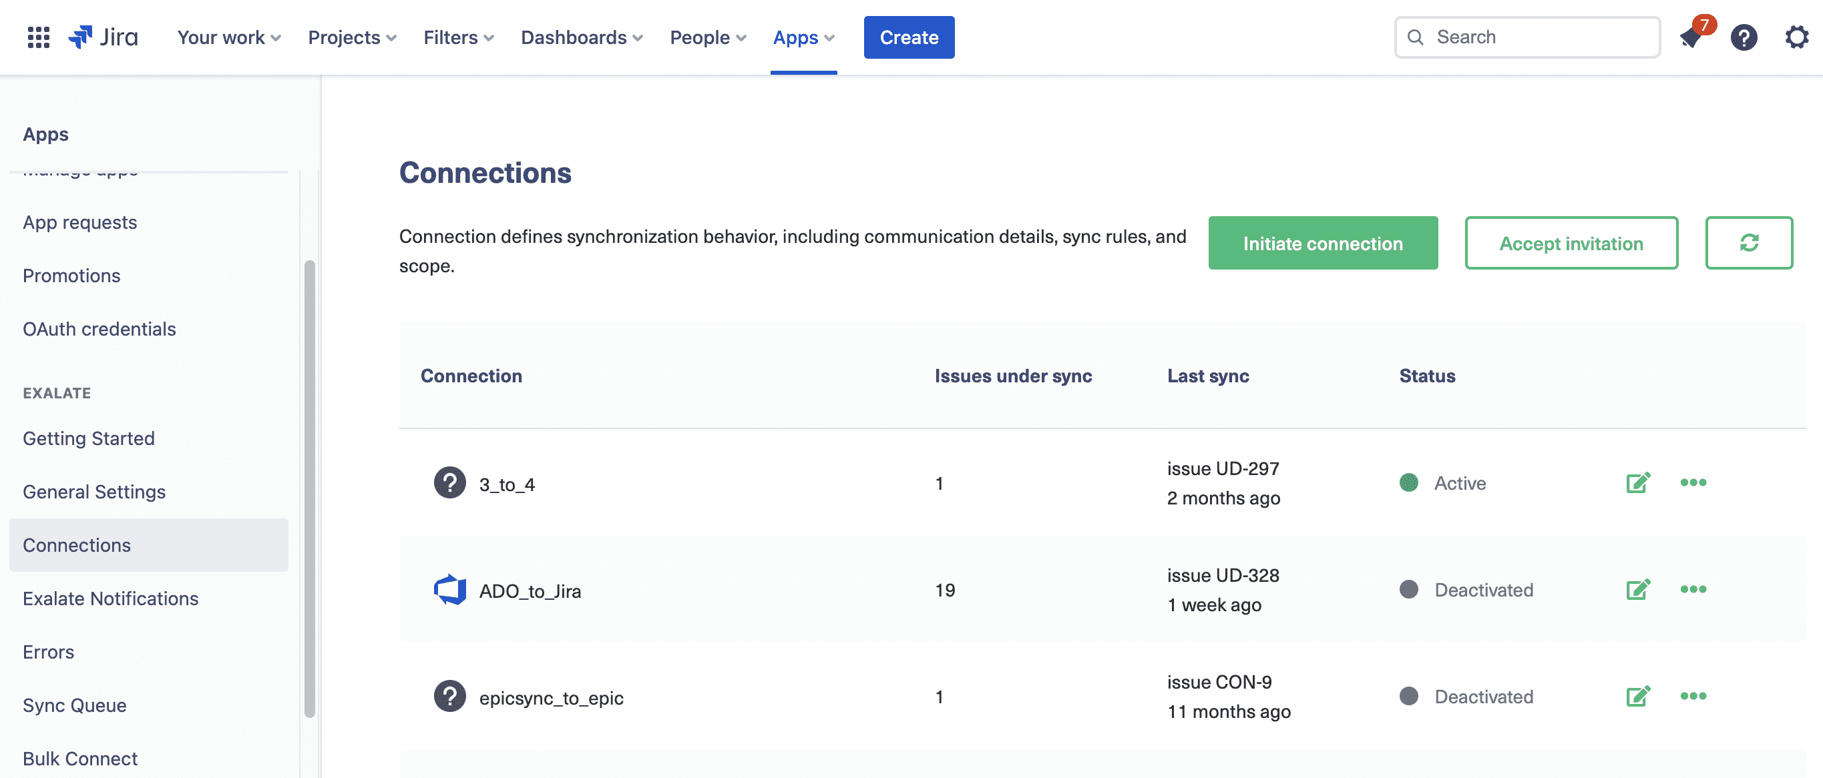This screenshot has width=1823, height=778.
Task: Click the Accept invitation button
Action: coord(1571,243)
